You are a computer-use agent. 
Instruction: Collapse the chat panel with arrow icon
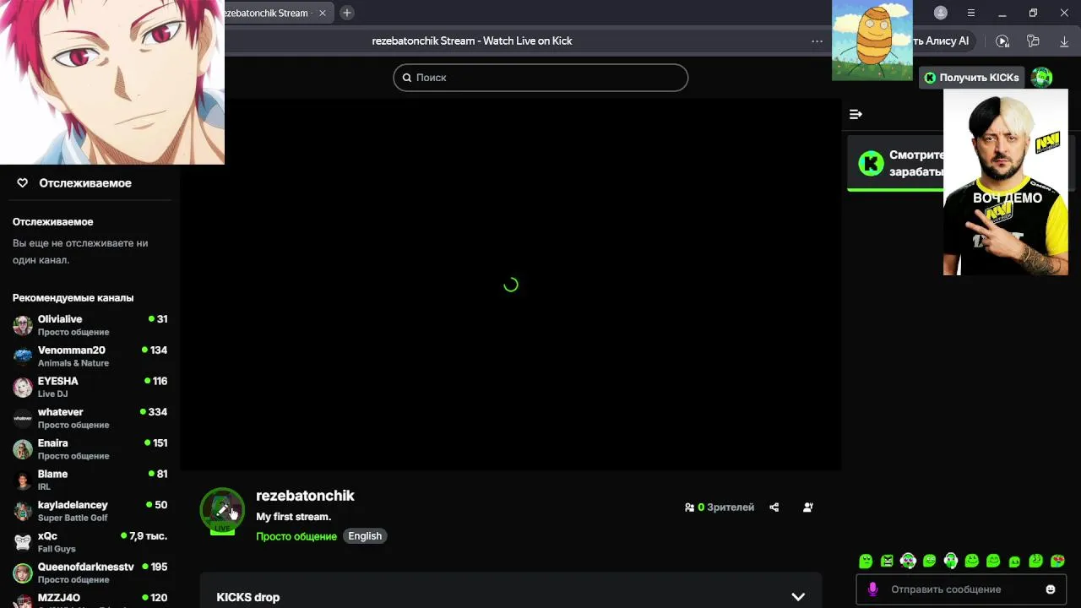pyautogui.click(x=856, y=114)
